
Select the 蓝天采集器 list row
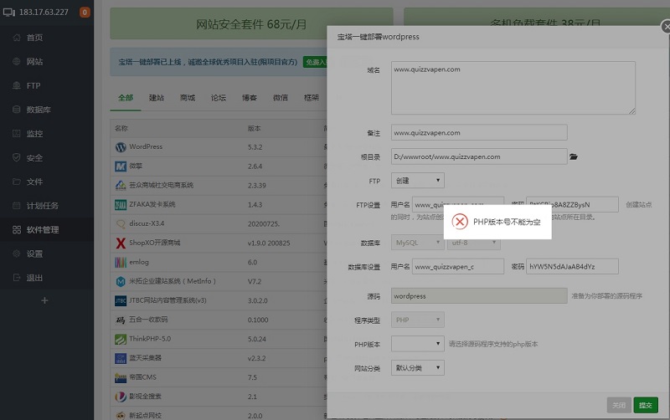click(219, 358)
